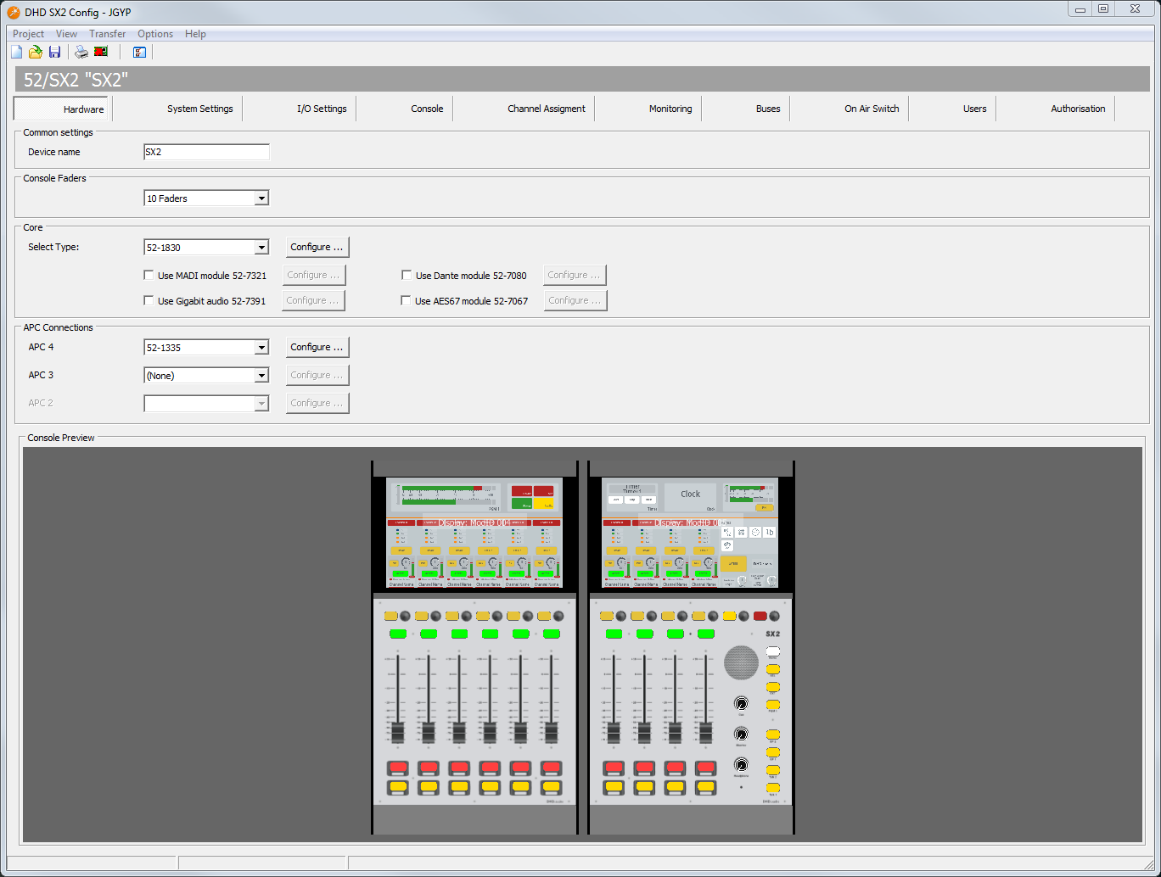The height and width of the screenshot is (877, 1161).
Task: Click the APC Connections group label
Action: 58,327
